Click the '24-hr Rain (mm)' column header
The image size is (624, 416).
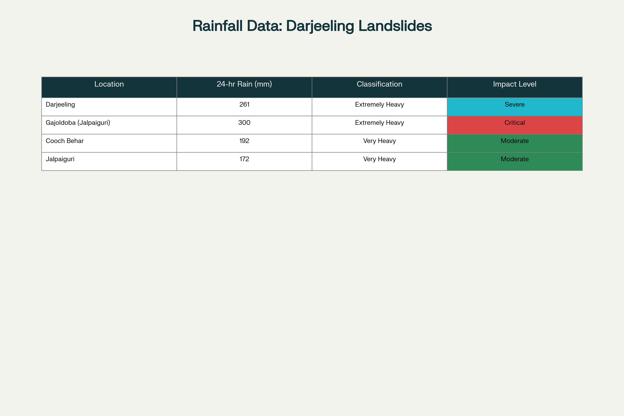tap(244, 84)
